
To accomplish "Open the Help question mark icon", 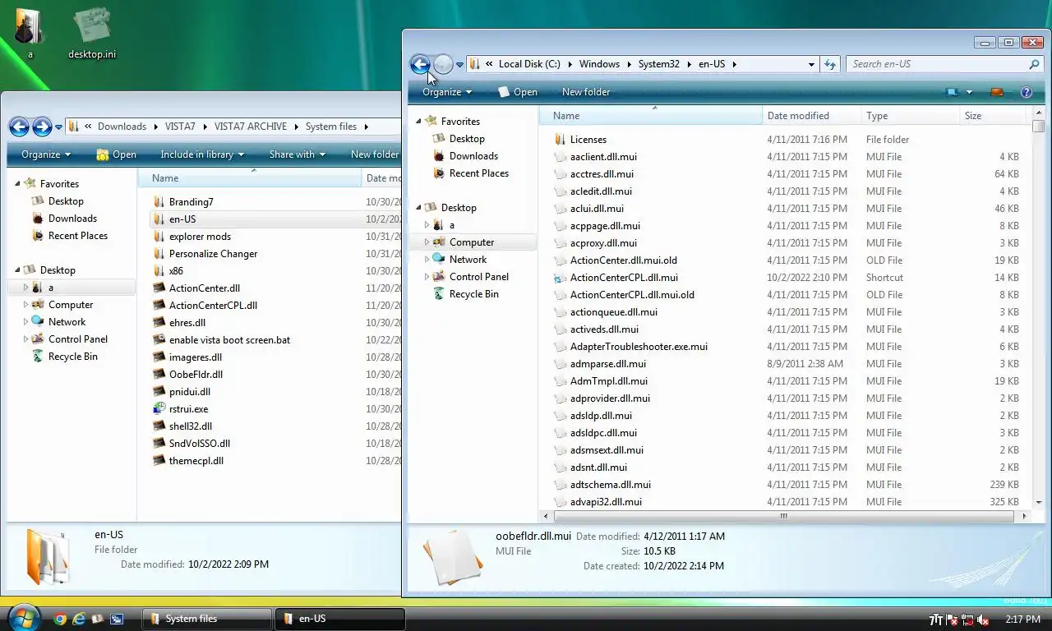I will tap(1027, 92).
